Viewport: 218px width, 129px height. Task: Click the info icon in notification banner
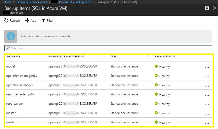[x=11, y=36]
